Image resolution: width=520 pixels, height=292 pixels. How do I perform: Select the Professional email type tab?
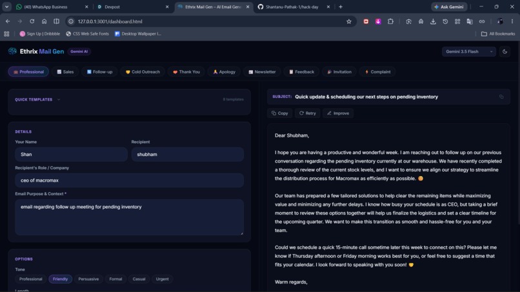click(28, 72)
